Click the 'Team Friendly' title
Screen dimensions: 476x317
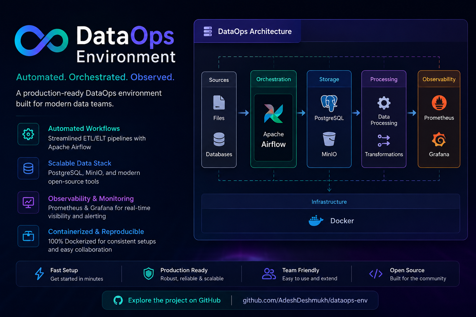point(301,270)
